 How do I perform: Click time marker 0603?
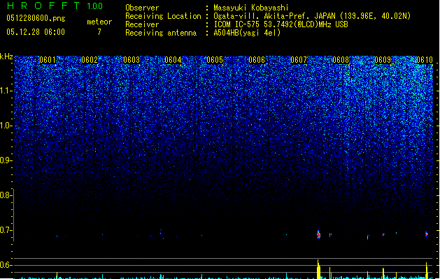click(132, 60)
